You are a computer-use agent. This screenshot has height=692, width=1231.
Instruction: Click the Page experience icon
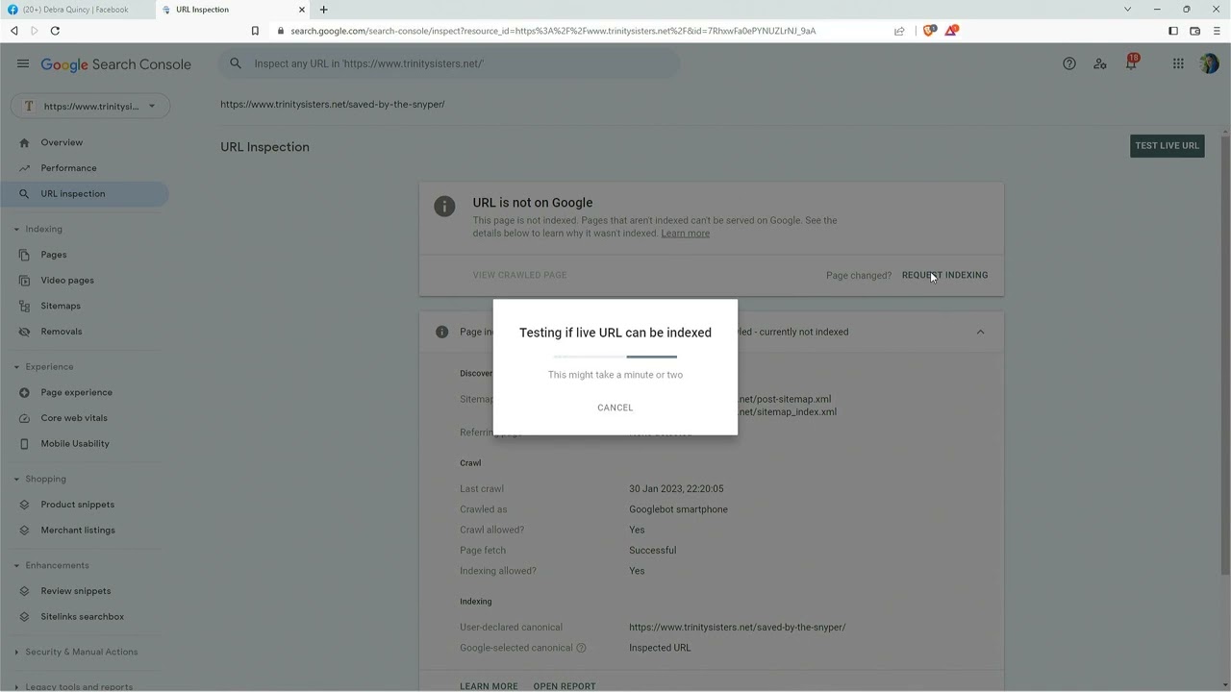click(x=24, y=392)
